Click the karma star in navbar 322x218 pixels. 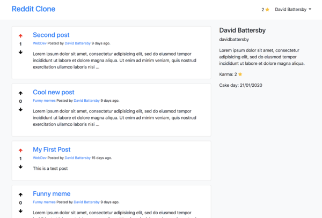point(267,10)
